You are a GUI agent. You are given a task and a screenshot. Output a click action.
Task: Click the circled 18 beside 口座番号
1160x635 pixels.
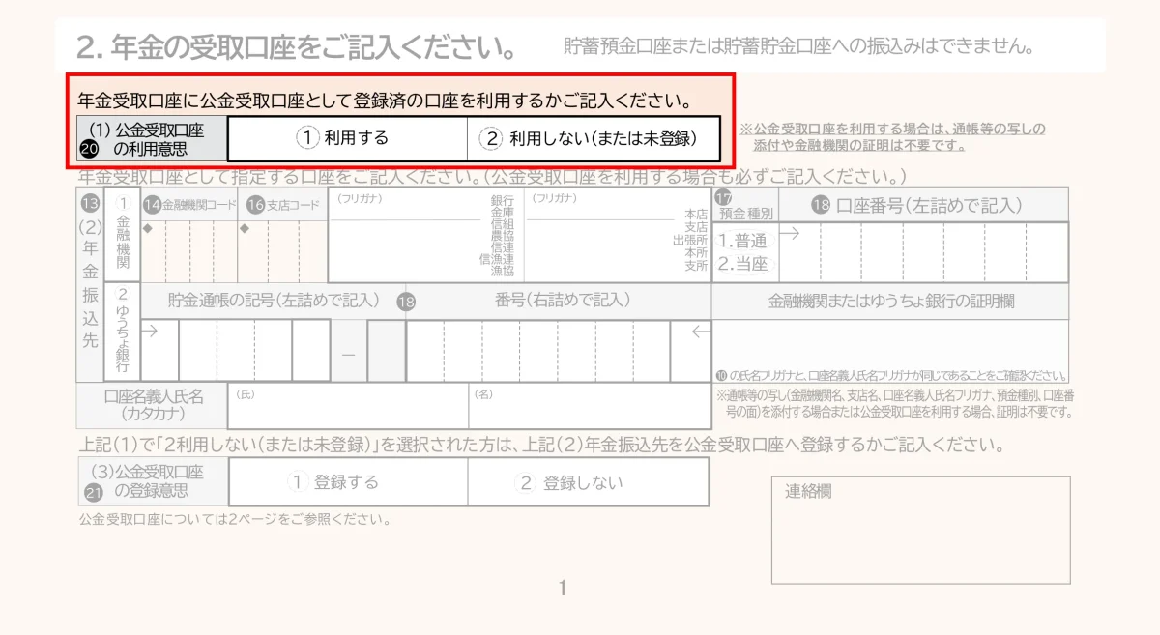tap(821, 205)
